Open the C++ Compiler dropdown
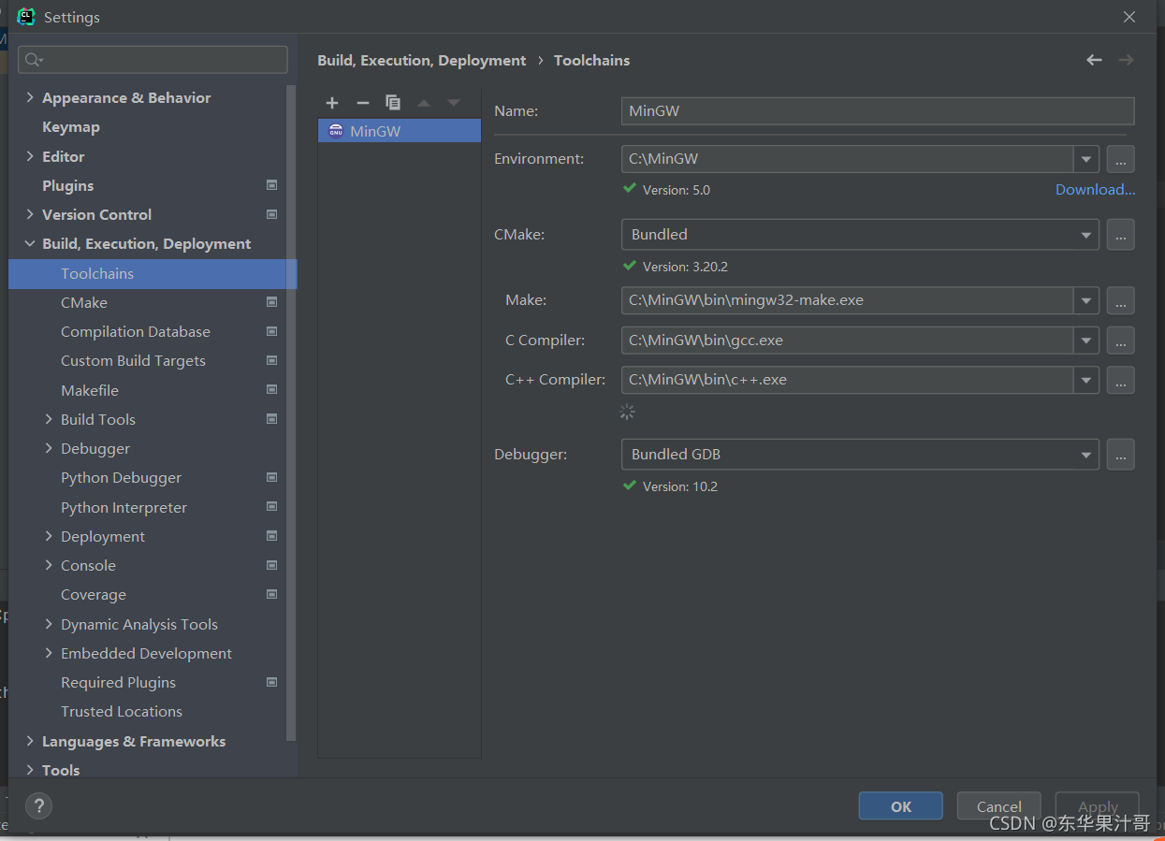Viewport: 1165px width, 841px height. 1085,380
